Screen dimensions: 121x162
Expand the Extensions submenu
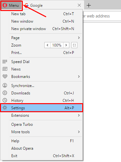pos(46,115)
